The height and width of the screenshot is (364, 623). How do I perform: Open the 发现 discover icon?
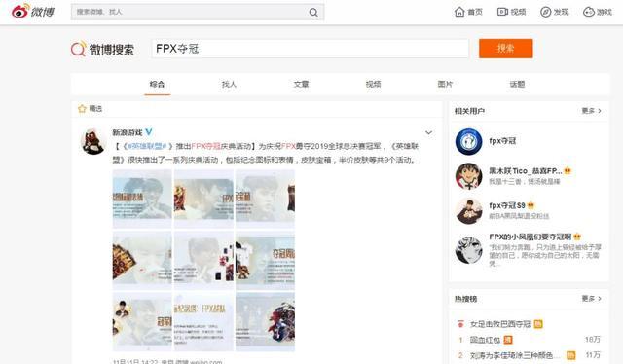(x=545, y=12)
